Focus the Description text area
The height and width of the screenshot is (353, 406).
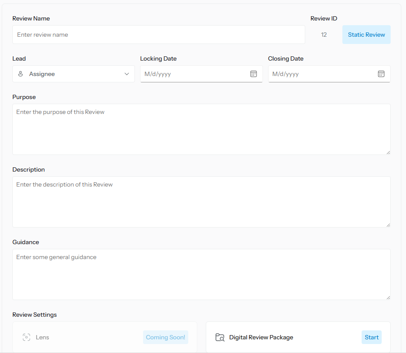(201, 202)
